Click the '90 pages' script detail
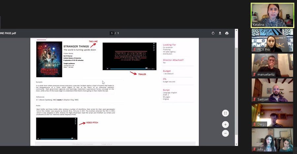Screen dimensions: 297x154 click(166, 97)
